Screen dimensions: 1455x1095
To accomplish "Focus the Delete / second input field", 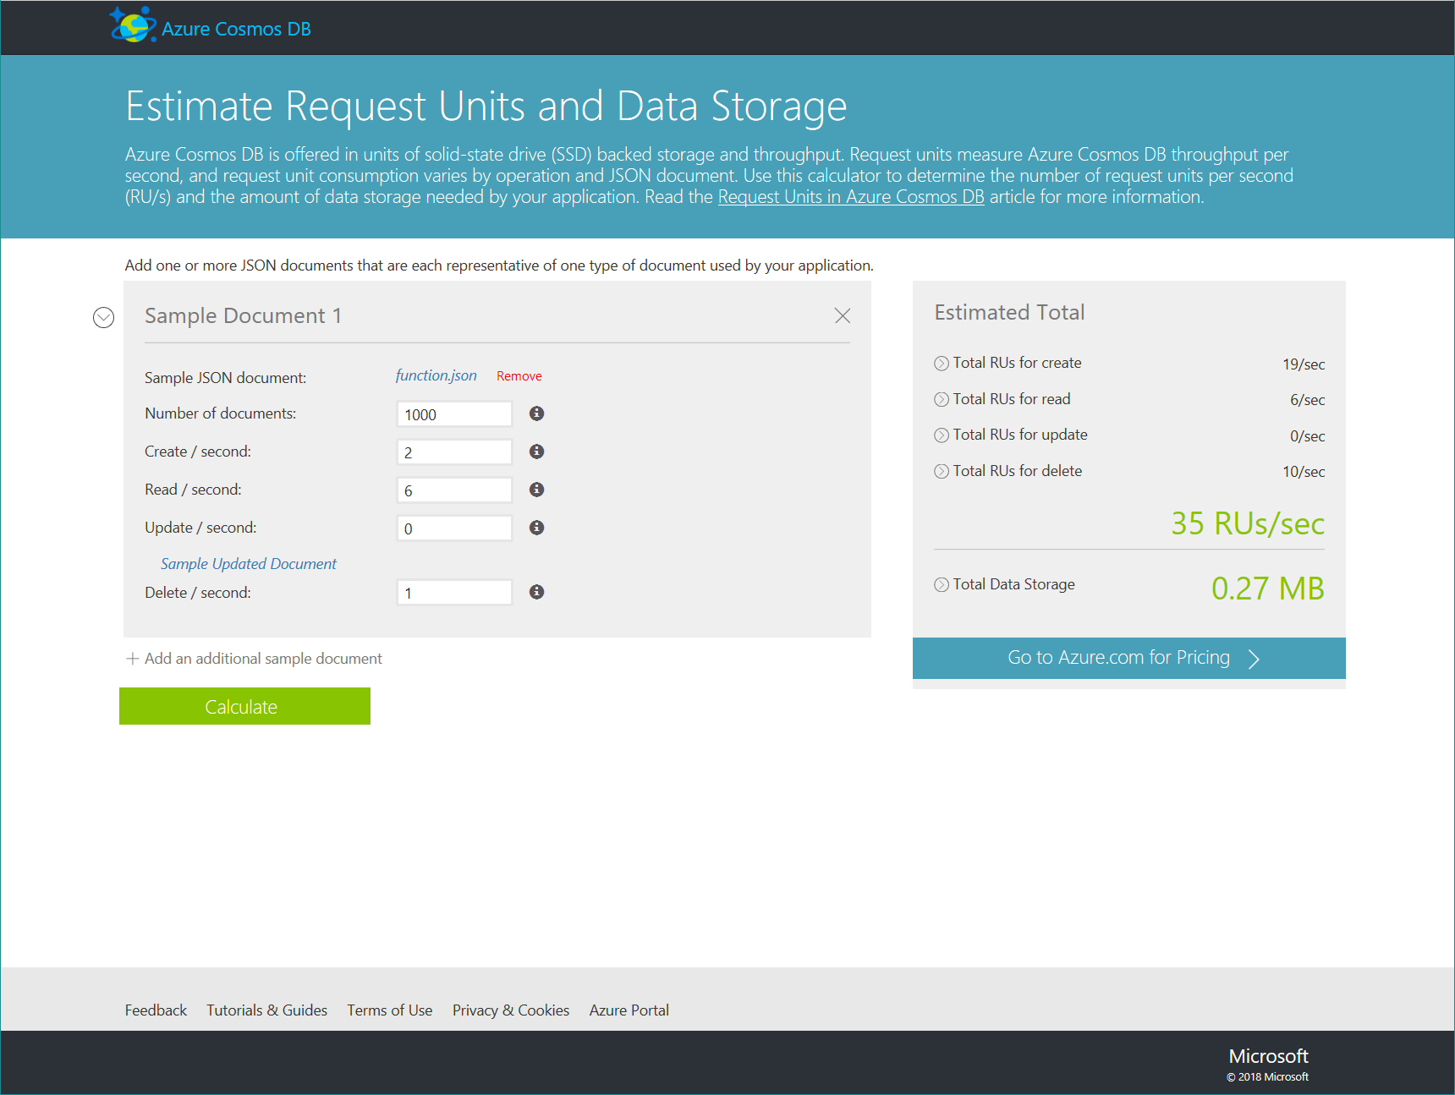I will point(454,593).
